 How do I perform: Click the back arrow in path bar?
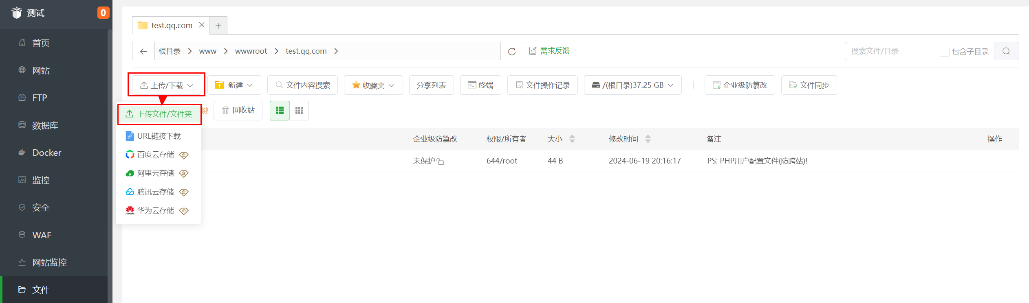click(143, 51)
